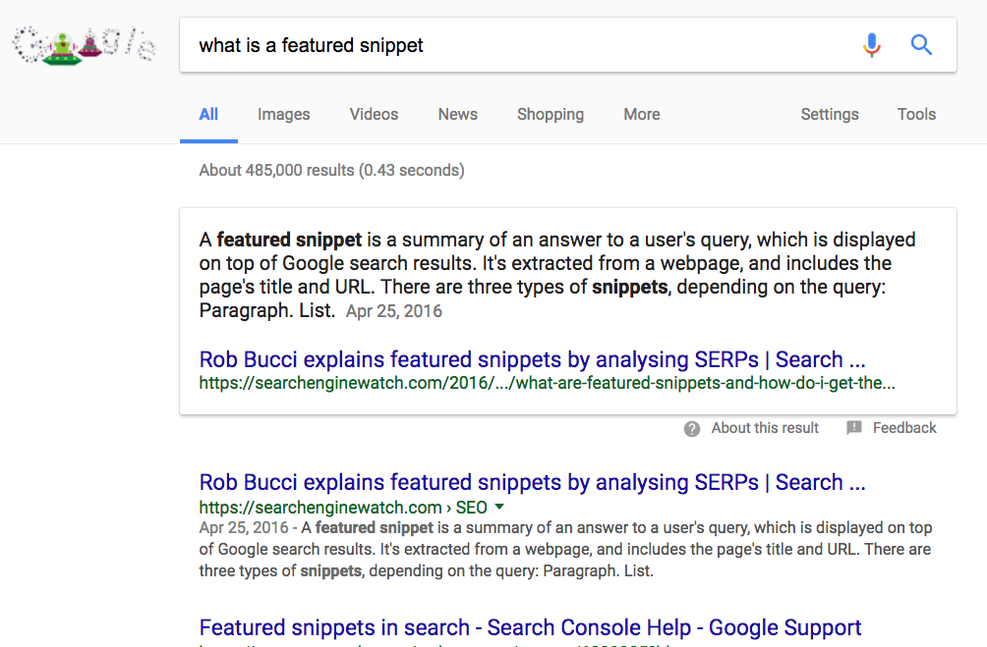987x647 pixels.
Task: Click the featured snippet answer paragraph
Action: point(557,275)
